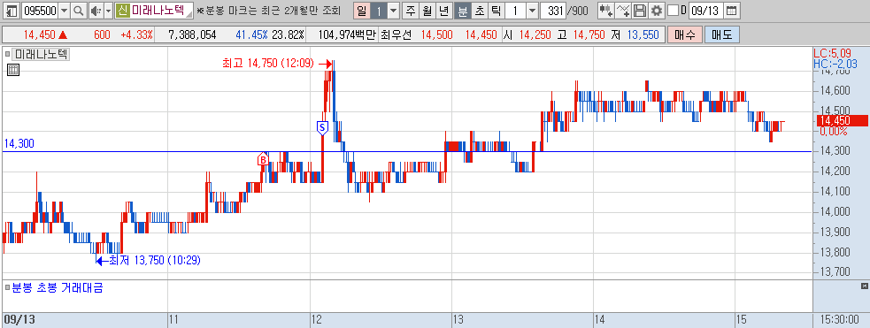The width and height of the screenshot is (870, 328).
Task: Open stock search with the magnifier icon
Action: tap(79, 10)
